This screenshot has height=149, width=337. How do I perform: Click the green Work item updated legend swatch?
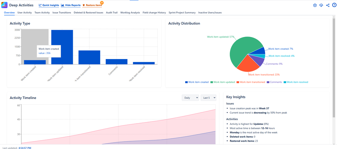click(x=212, y=82)
